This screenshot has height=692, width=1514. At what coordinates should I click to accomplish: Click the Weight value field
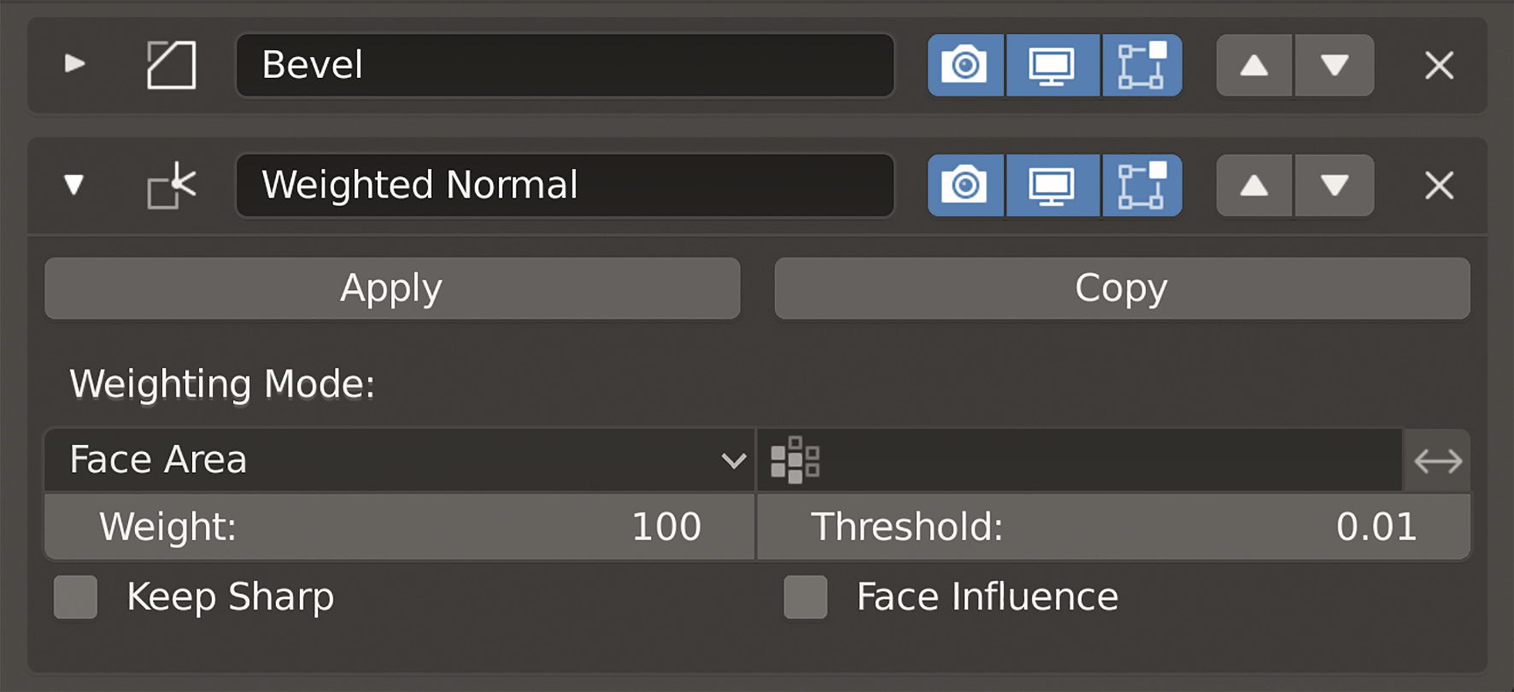[x=397, y=527]
